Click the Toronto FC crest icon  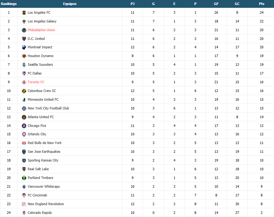pos(24,82)
